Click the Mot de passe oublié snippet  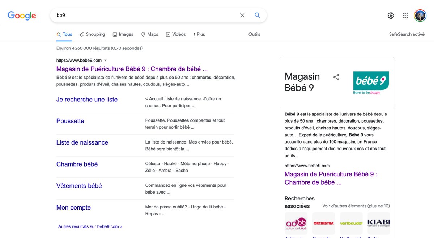click(185, 210)
